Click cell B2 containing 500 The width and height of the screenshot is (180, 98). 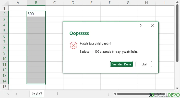[36, 14]
